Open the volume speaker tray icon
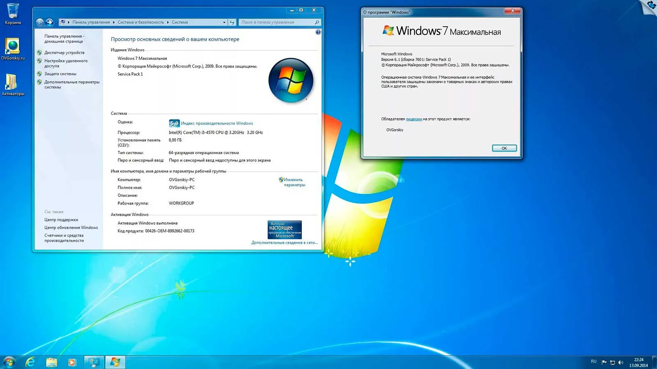 (620, 362)
